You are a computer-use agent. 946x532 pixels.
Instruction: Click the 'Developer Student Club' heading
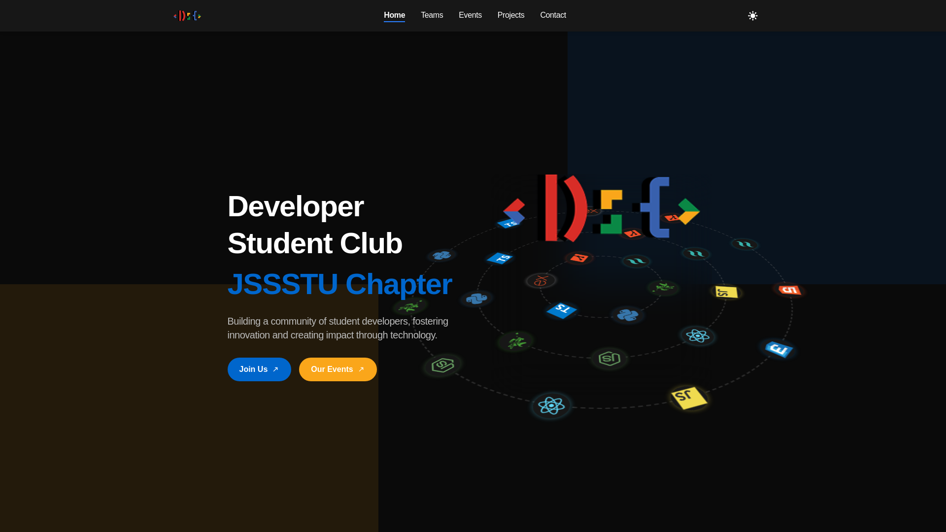point(315,225)
